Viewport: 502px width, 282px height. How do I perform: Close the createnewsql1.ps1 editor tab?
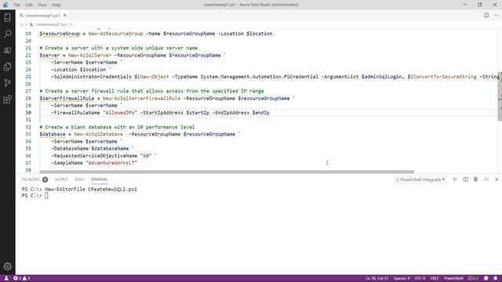pyautogui.click(x=65, y=16)
